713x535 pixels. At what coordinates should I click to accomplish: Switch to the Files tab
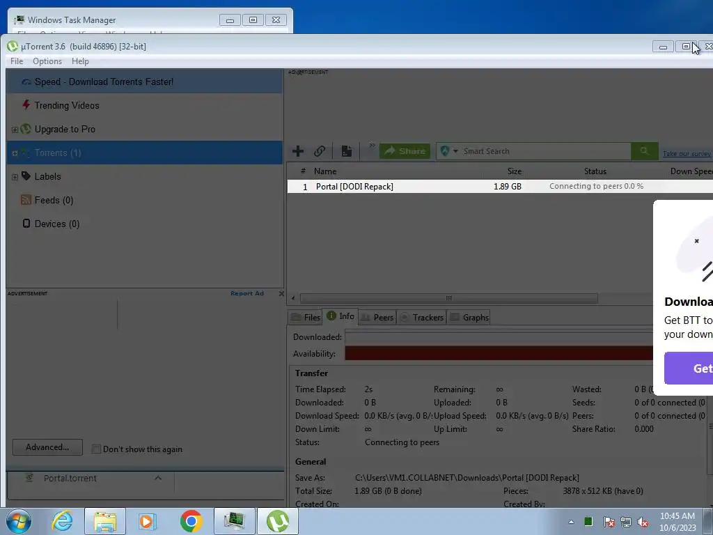click(306, 318)
